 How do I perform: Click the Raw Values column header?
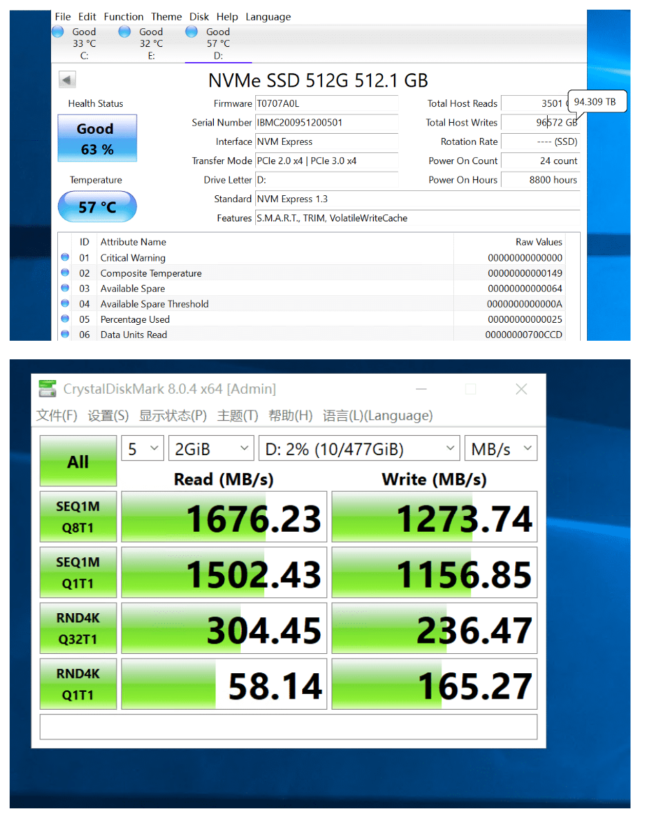point(510,241)
